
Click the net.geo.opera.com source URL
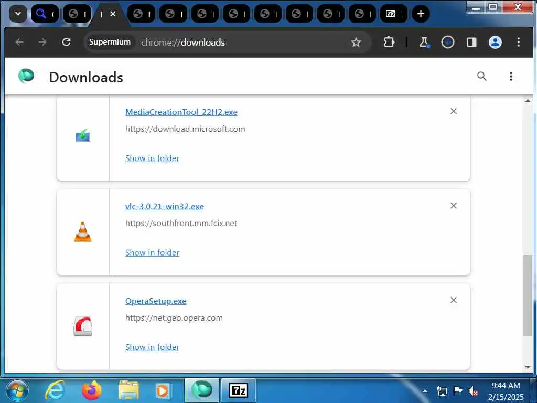[x=174, y=317]
